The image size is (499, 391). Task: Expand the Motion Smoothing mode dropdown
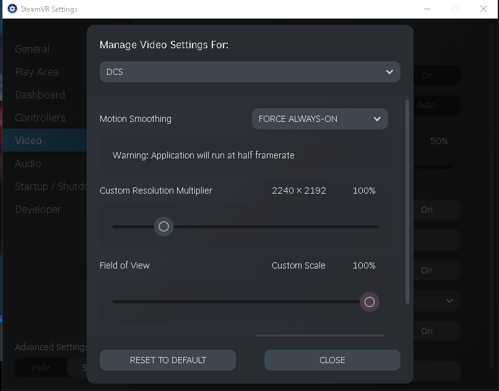pyautogui.click(x=320, y=119)
